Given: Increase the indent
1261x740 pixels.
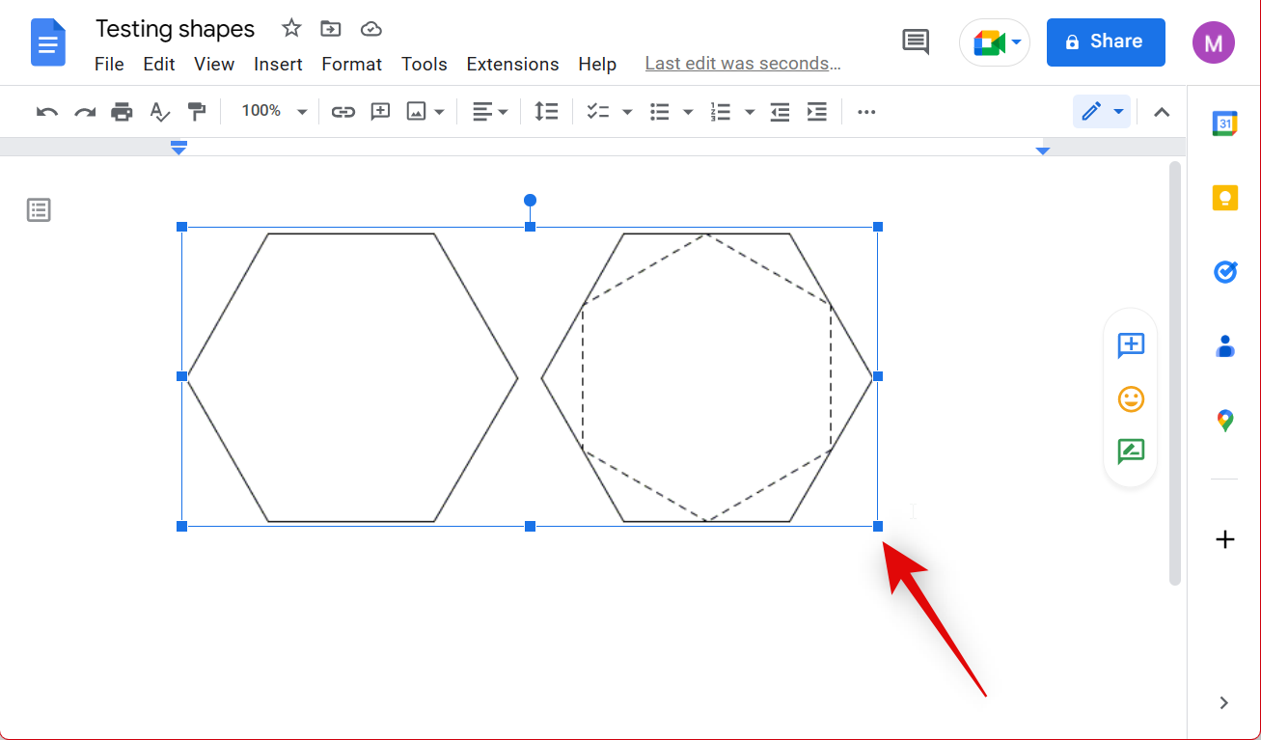Looking at the screenshot, I should pyautogui.click(x=817, y=112).
